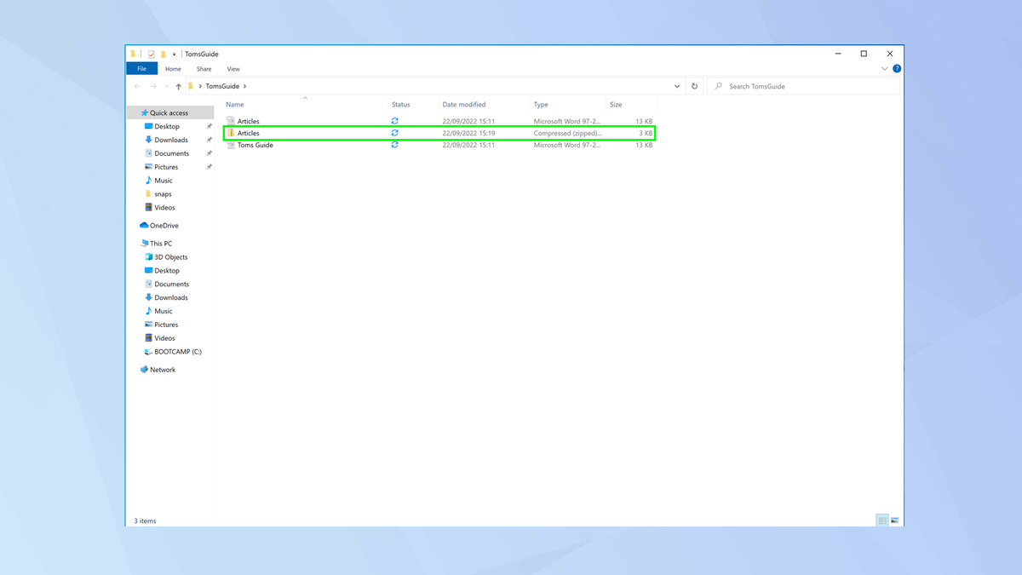Click the New Folder icon in the Quick Access Toolbar
Screen dimensions: 1022x575
[x=163, y=54]
